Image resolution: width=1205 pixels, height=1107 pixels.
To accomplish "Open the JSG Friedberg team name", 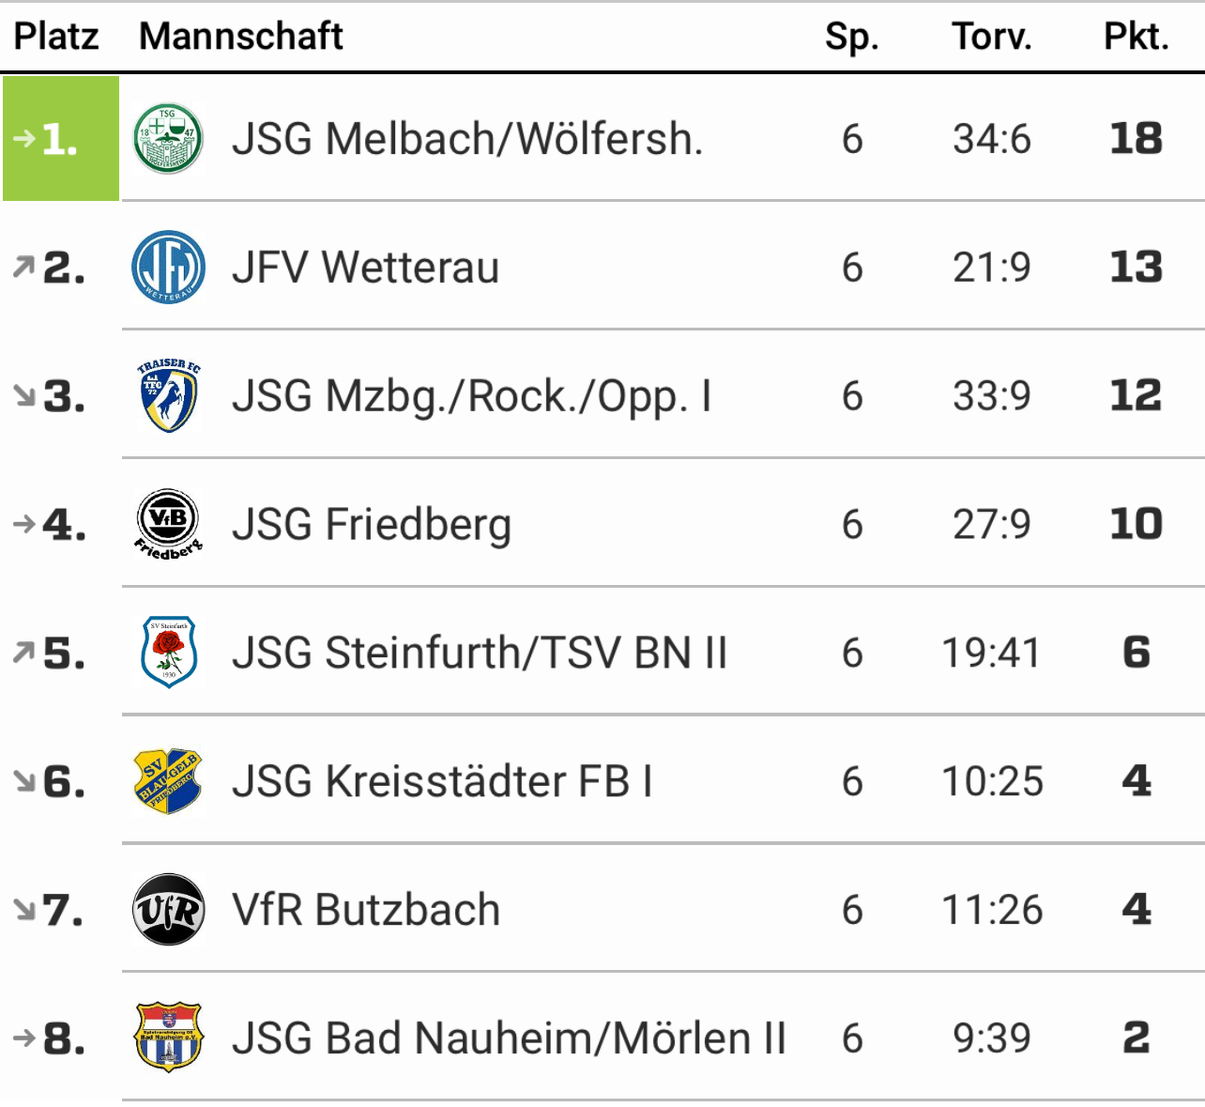I will tap(372, 524).
